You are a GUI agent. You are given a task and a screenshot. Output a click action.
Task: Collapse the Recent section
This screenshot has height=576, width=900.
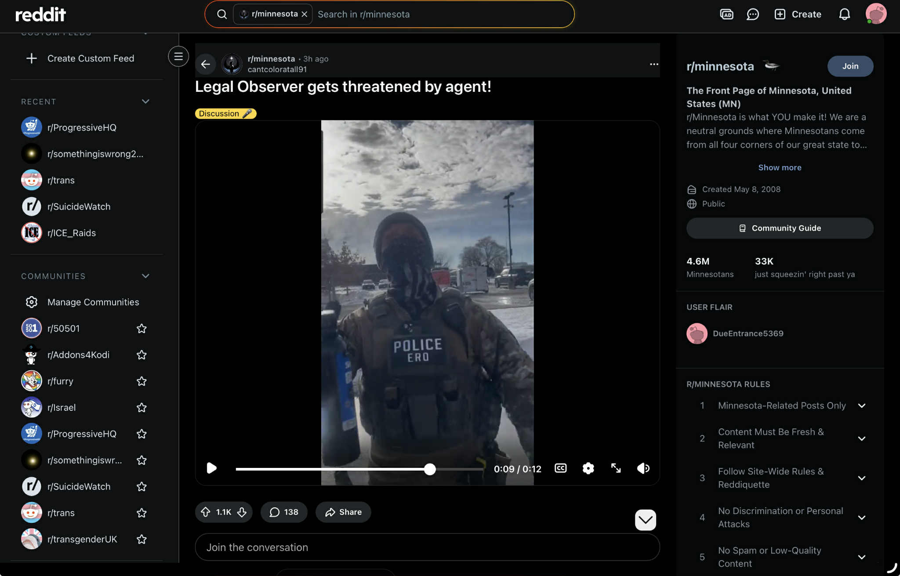pos(145,101)
